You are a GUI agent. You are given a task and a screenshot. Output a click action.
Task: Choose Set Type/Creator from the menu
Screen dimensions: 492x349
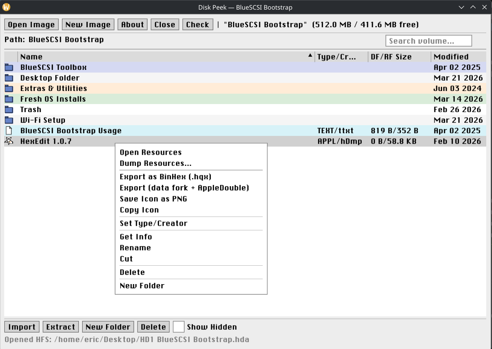coord(153,223)
